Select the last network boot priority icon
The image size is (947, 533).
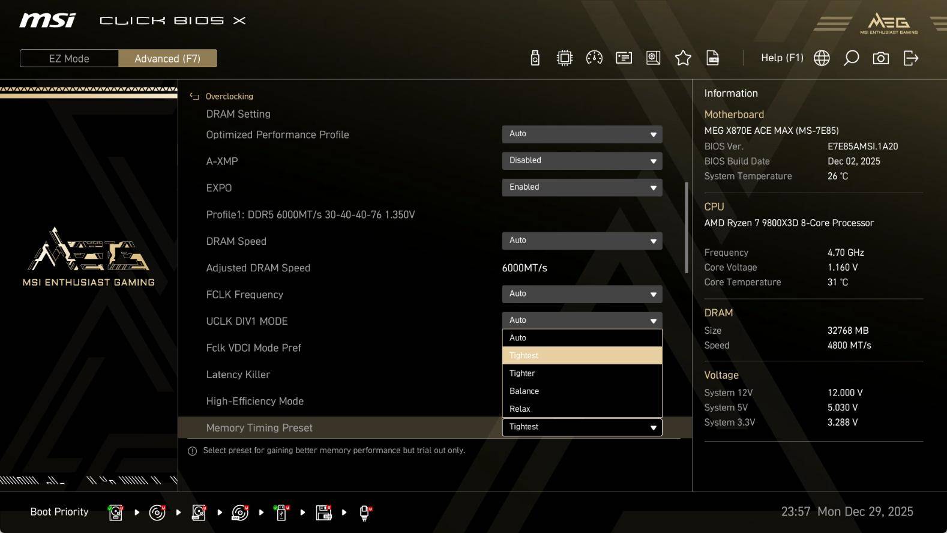click(365, 513)
